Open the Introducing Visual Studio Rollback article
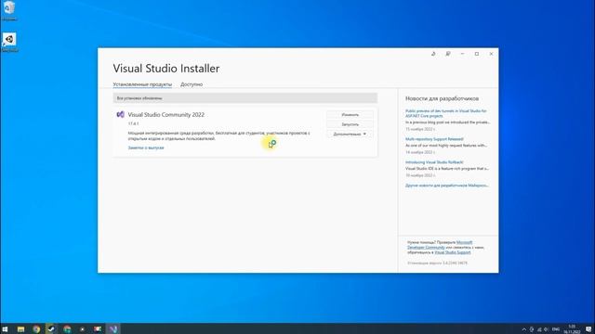 434,162
